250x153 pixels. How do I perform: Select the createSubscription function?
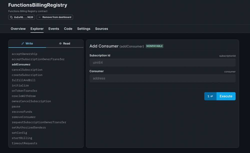27,75
